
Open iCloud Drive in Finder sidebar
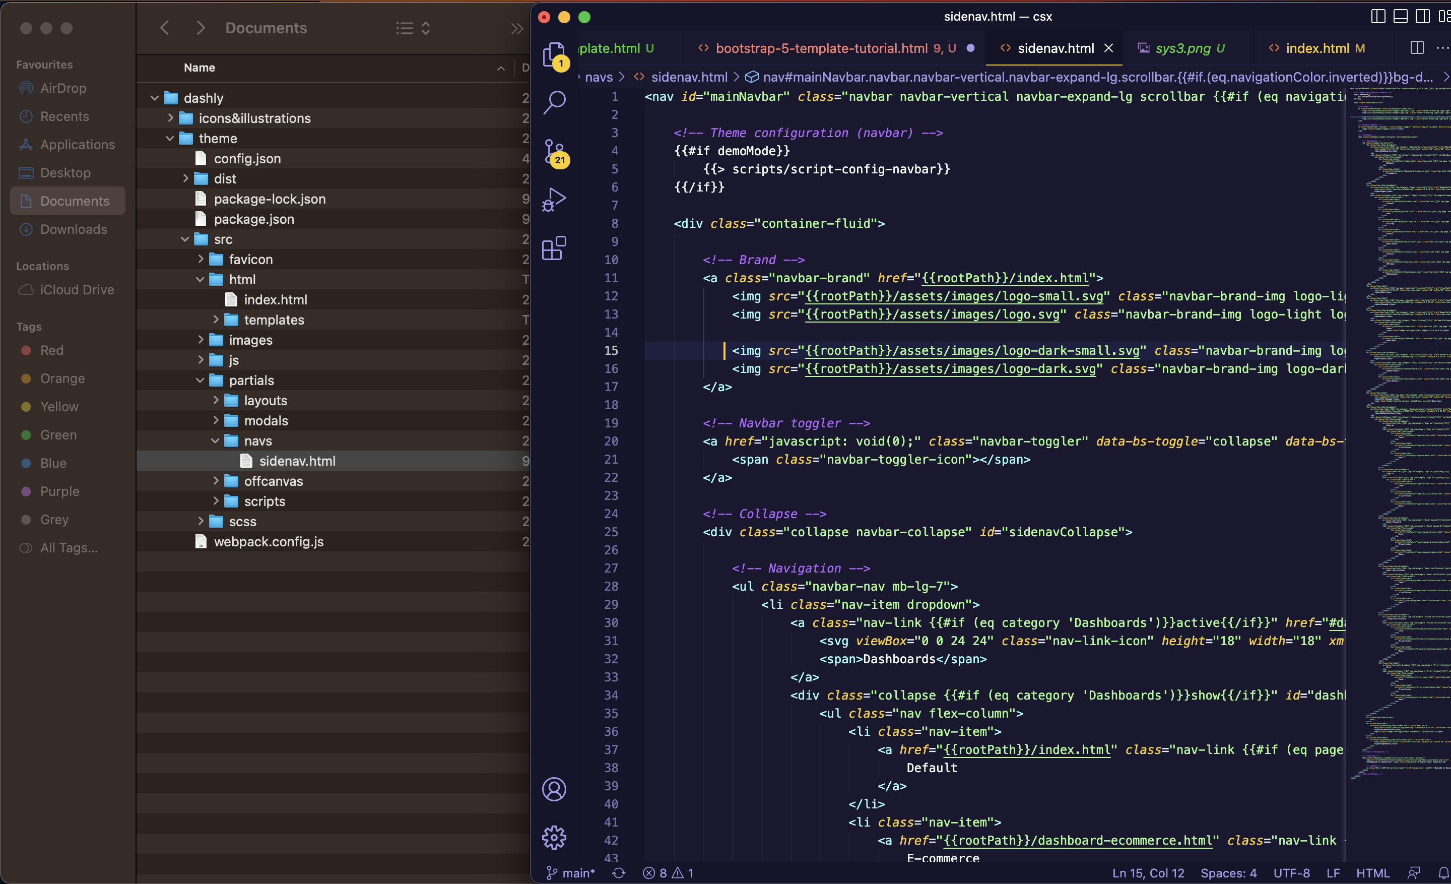pos(77,290)
